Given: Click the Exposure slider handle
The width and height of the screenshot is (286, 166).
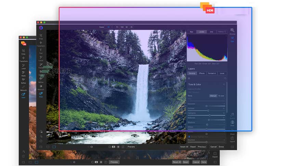Looking at the screenshot, I should click(x=207, y=106).
